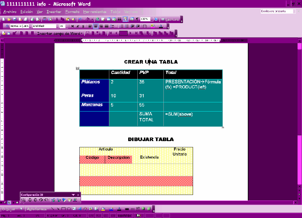Screen dimensions: 302x218
Task: Click the spelling and grammar check icon
Action: [x=44, y=19]
